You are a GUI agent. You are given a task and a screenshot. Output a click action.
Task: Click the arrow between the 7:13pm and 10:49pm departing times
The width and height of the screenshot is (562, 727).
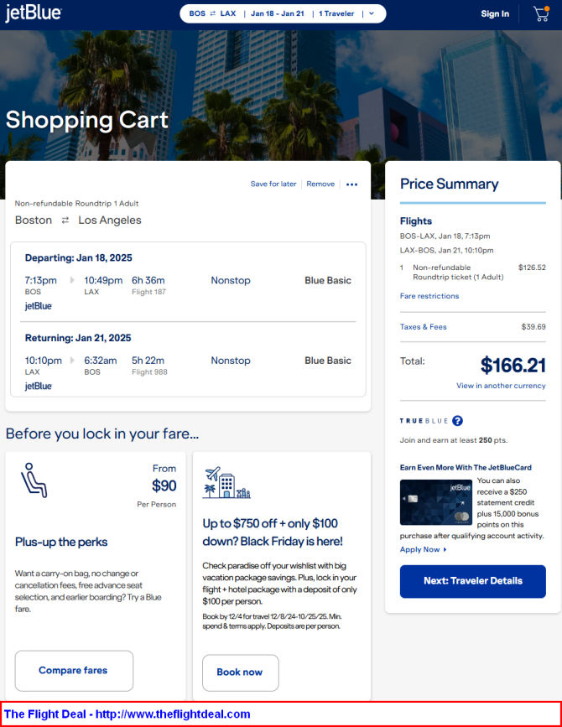71,281
